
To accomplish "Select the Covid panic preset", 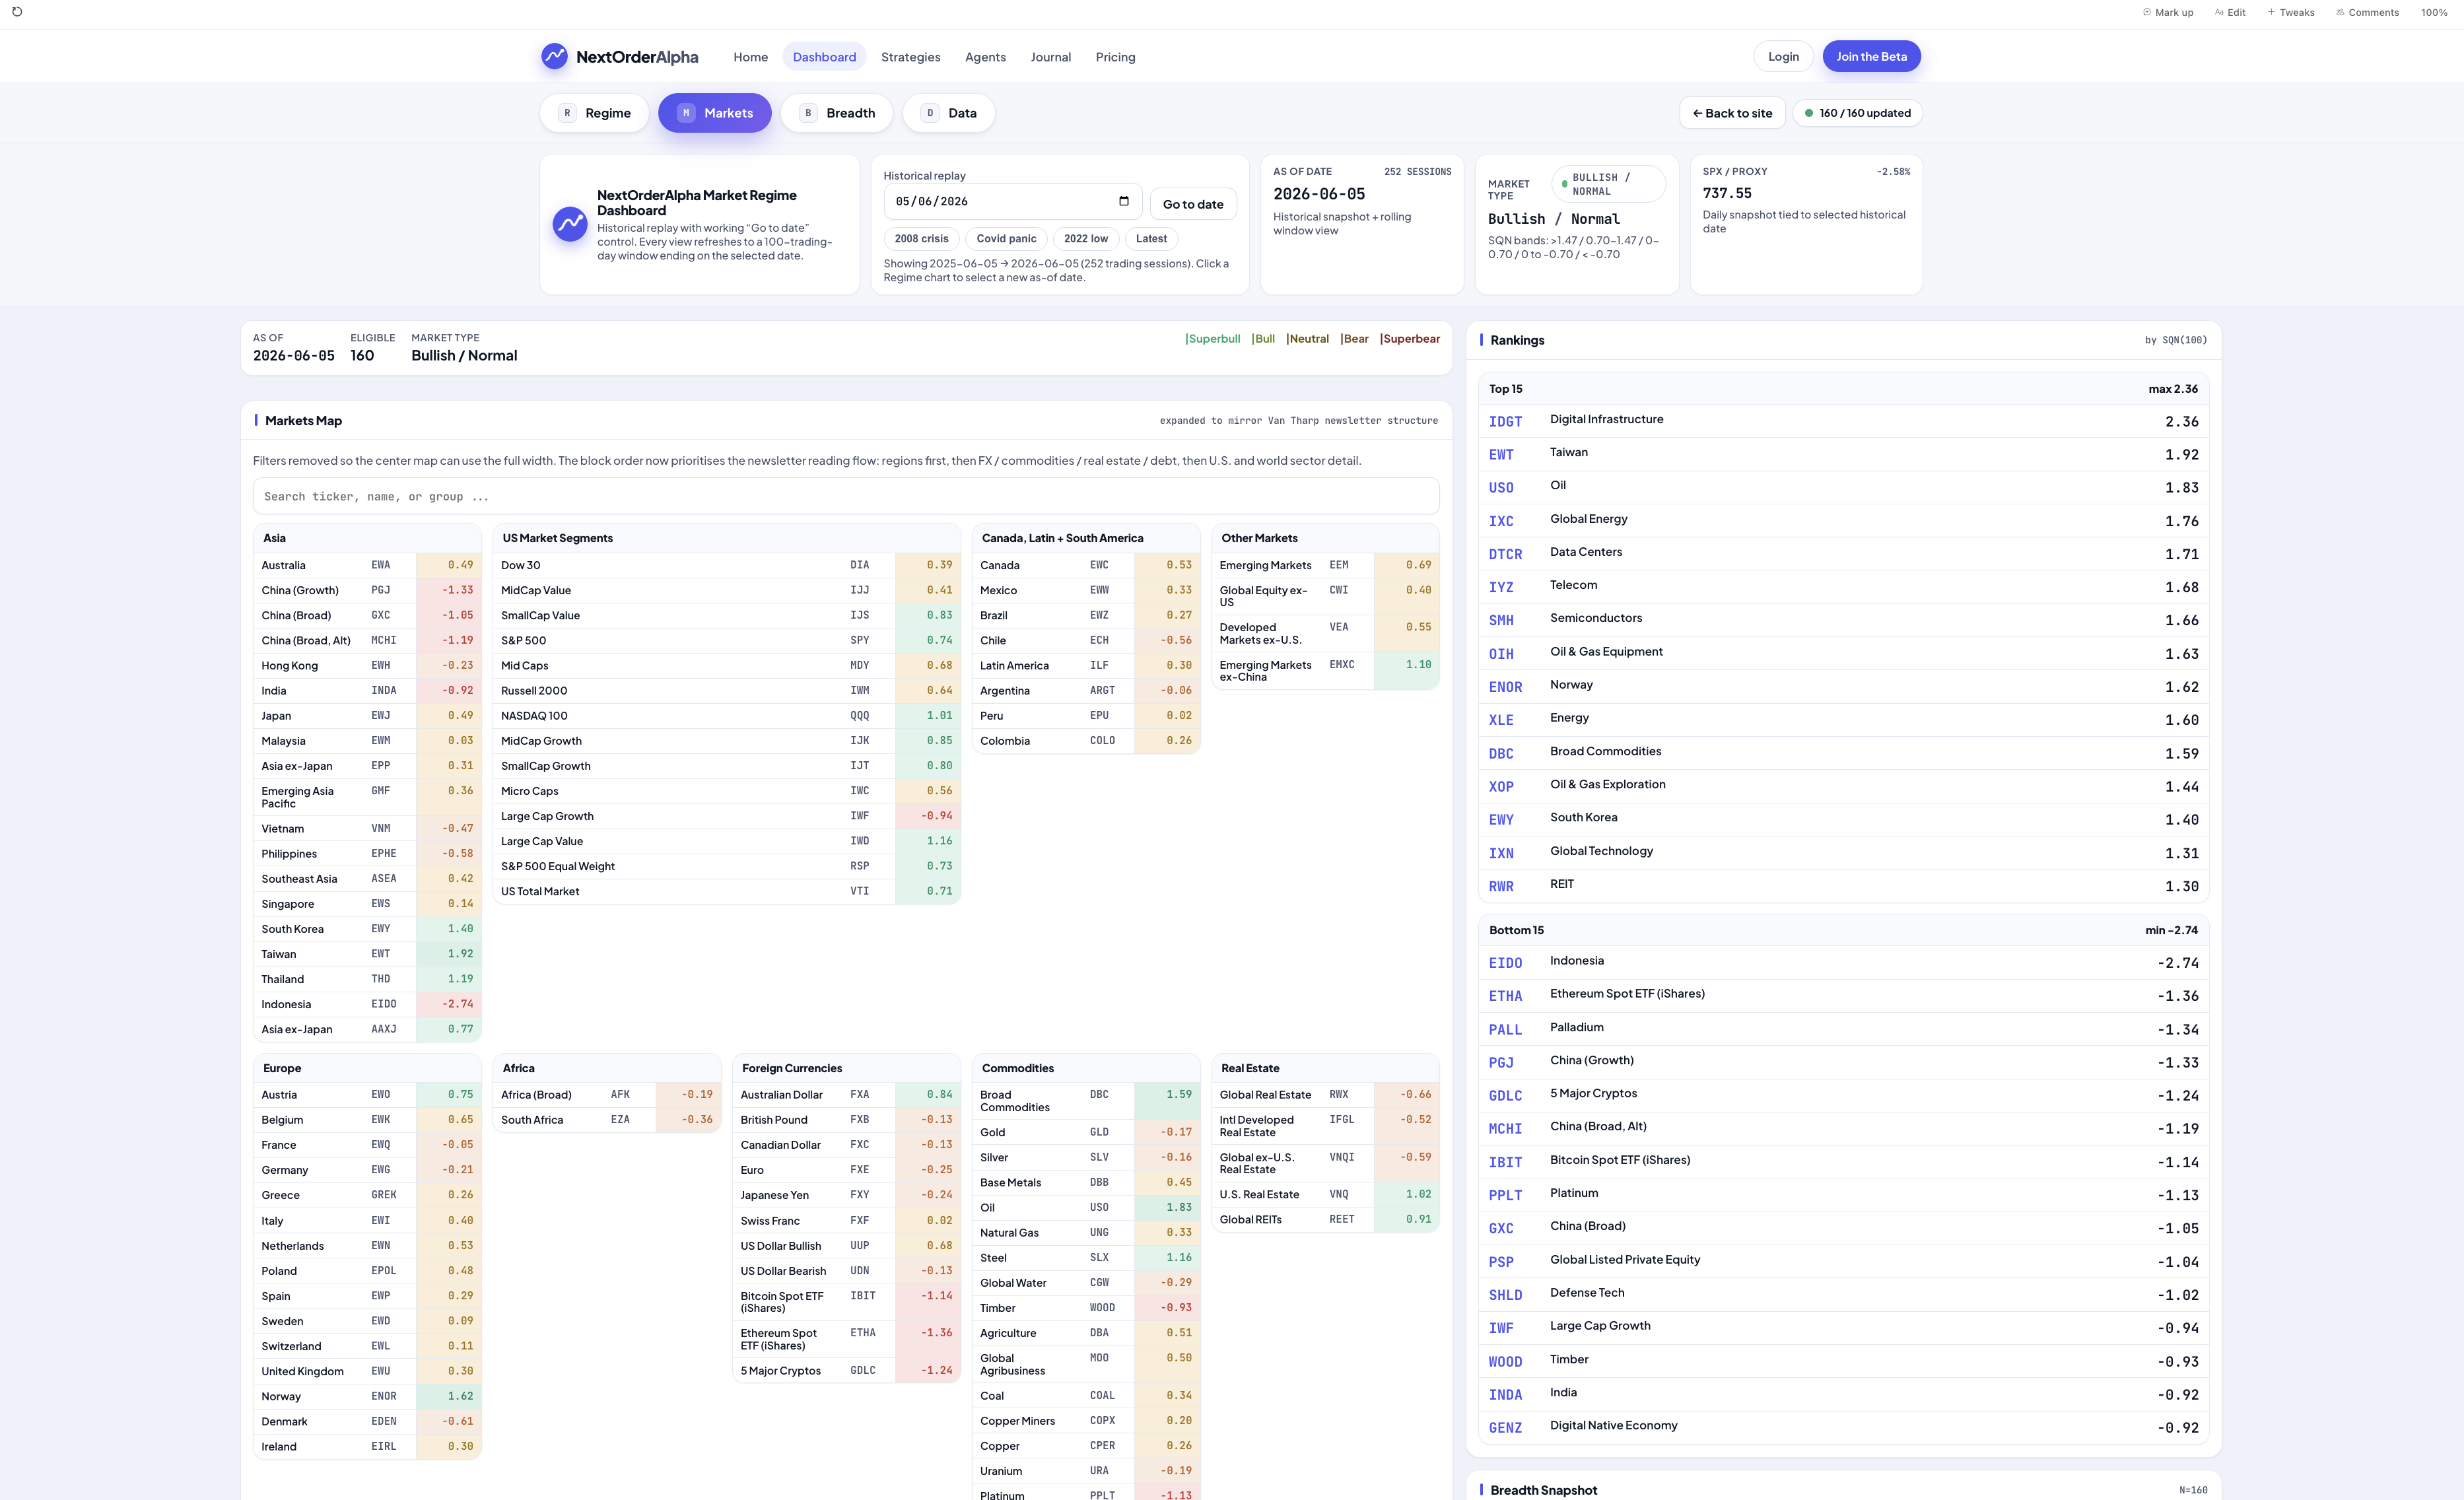I will point(1006,239).
